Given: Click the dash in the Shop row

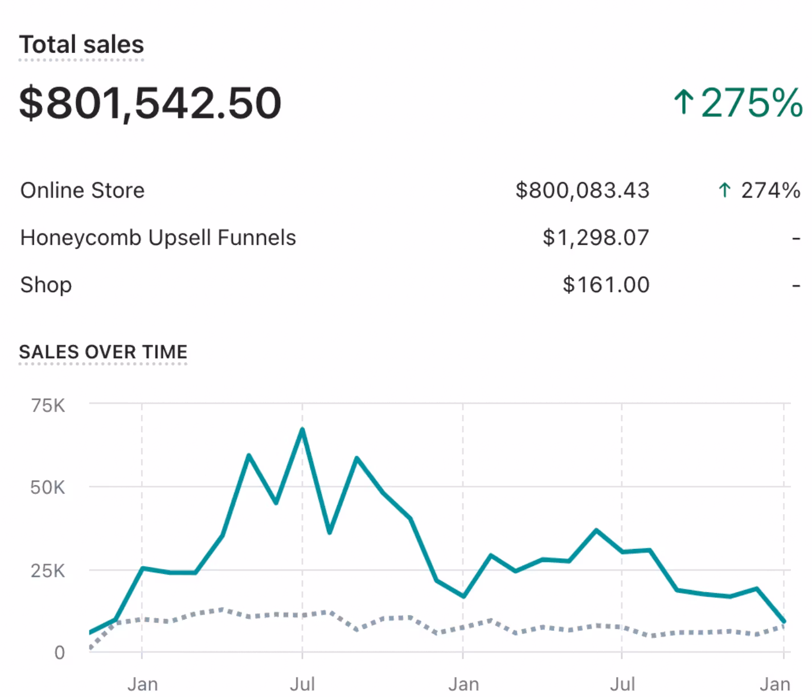Looking at the screenshot, I should (x=796, y=286).
